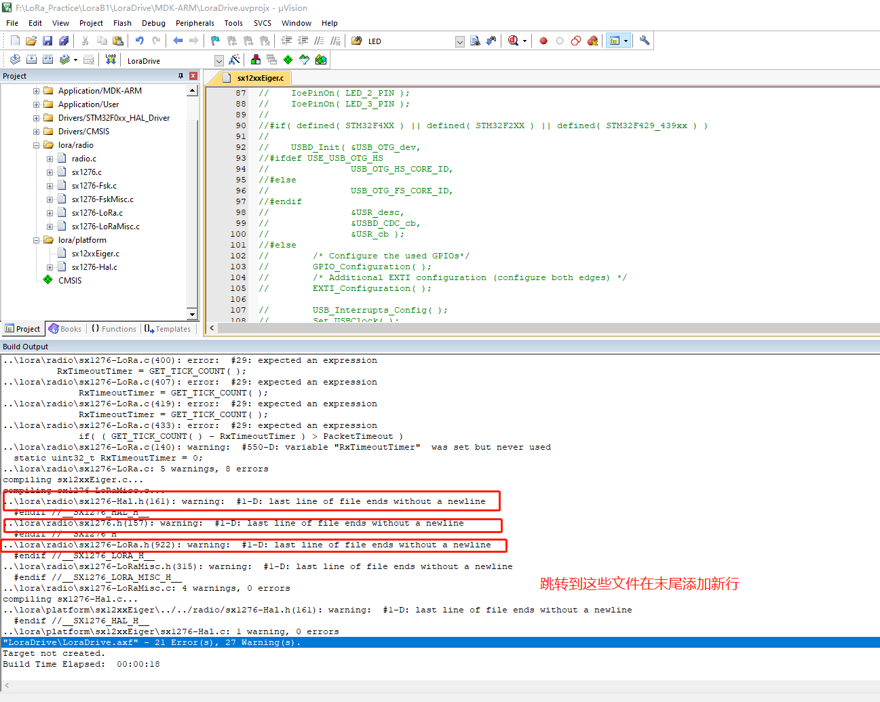Switch to the Functions panel tab

tap(114, 329)
